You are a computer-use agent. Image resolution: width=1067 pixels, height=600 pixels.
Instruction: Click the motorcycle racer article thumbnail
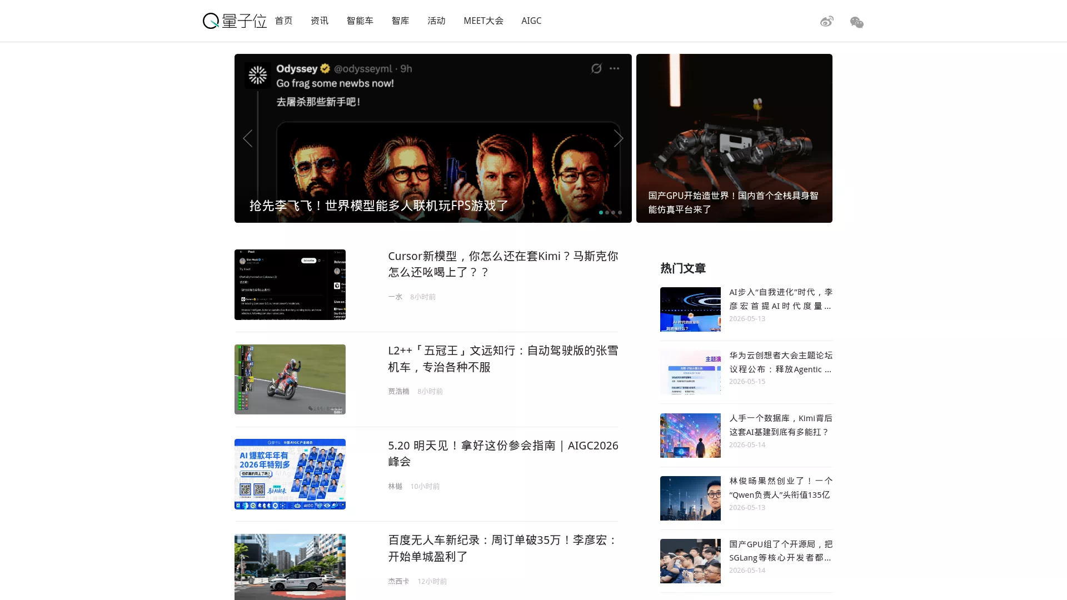point(290,379)
